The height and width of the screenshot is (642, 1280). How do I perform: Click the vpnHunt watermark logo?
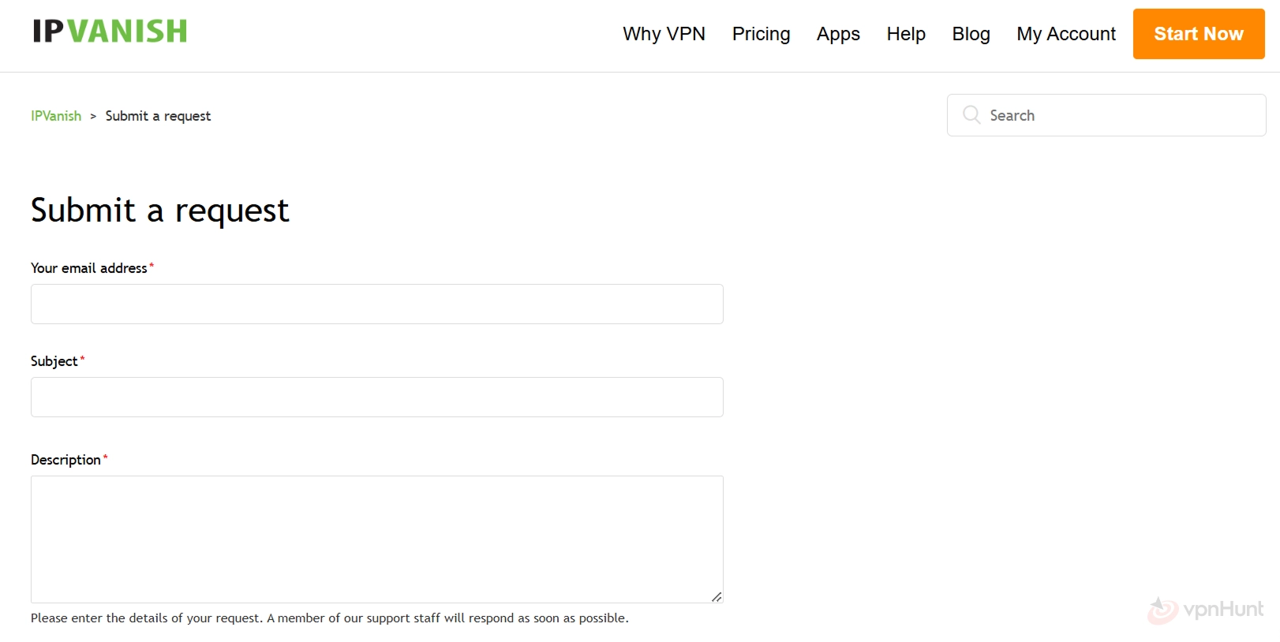(1206, 610)
